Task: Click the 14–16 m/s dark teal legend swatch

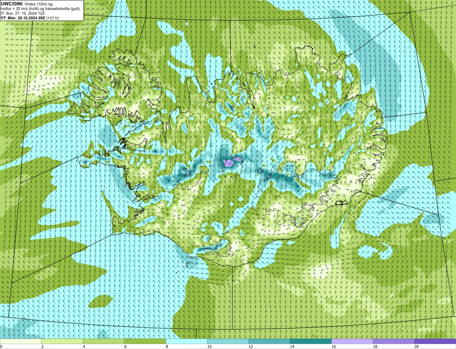Action: pyautogui.click(x=311, y=341)
